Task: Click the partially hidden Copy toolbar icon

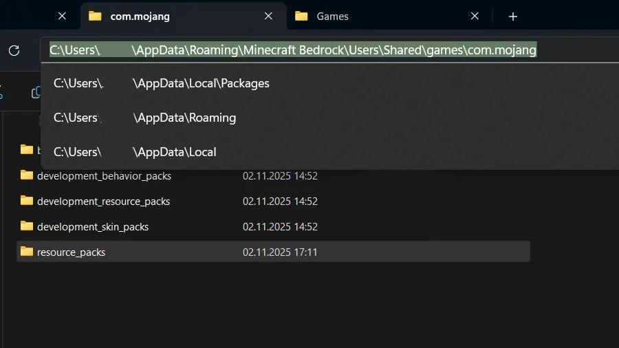Action: coord(36,92)
